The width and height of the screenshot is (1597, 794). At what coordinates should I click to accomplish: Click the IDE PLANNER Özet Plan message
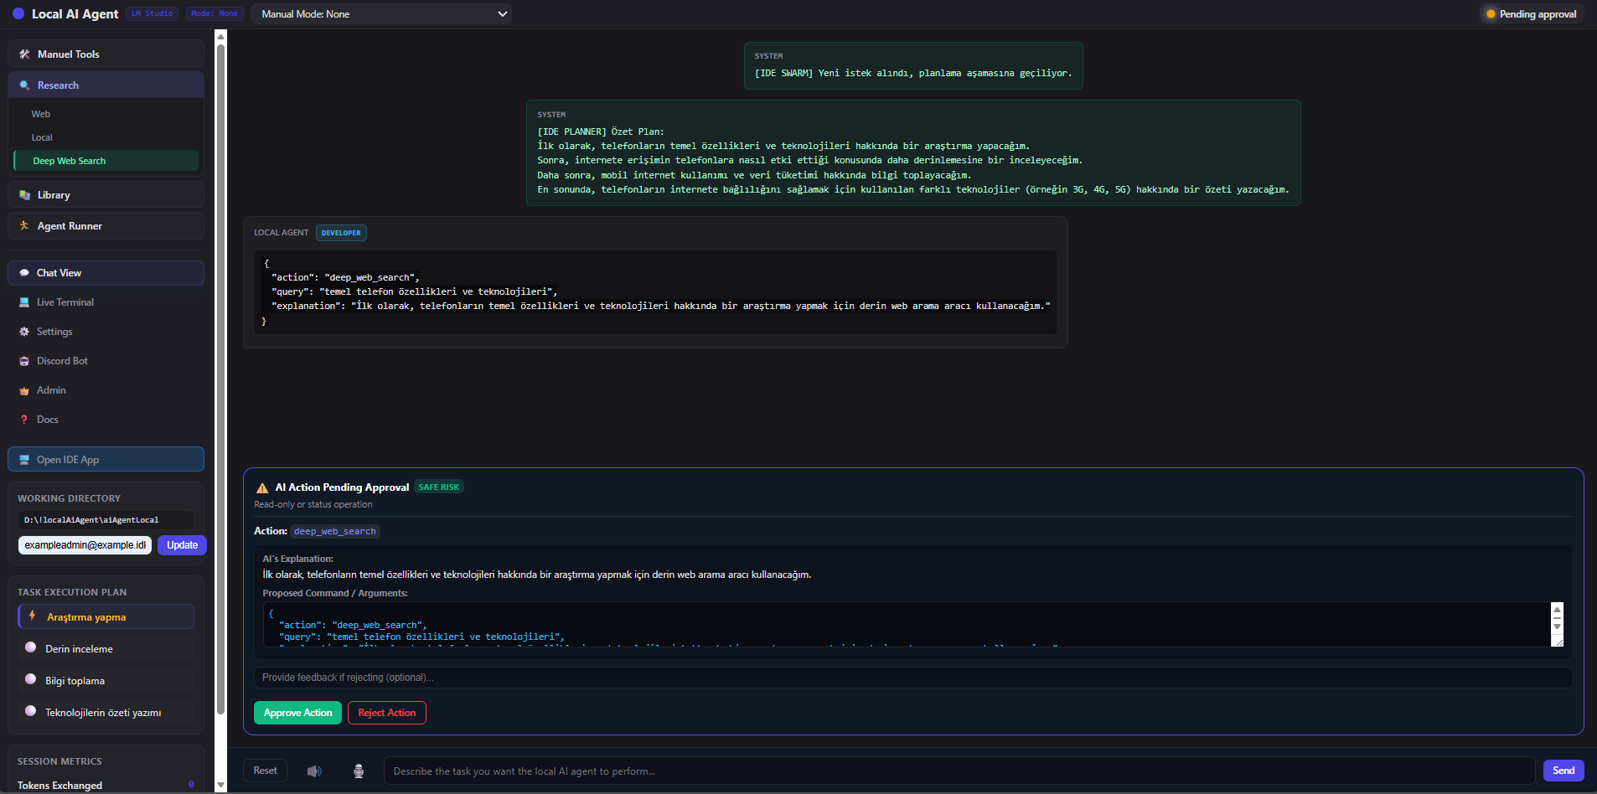(x=913, y=153)
